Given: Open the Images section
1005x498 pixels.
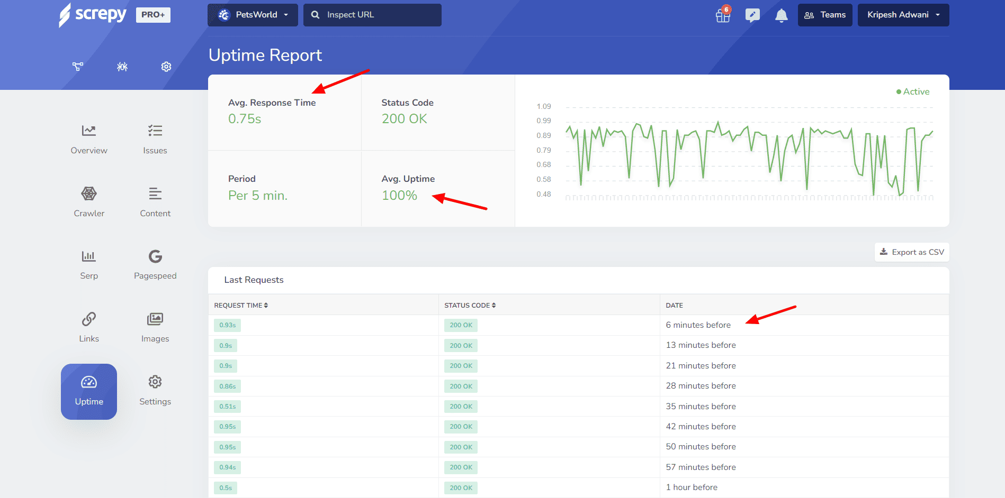Looking at the screenshot, I should coord(155,327).
